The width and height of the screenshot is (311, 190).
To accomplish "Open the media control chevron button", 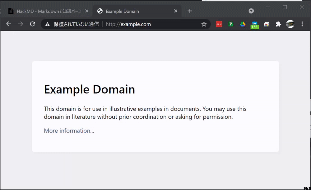I will coord(251,10).
